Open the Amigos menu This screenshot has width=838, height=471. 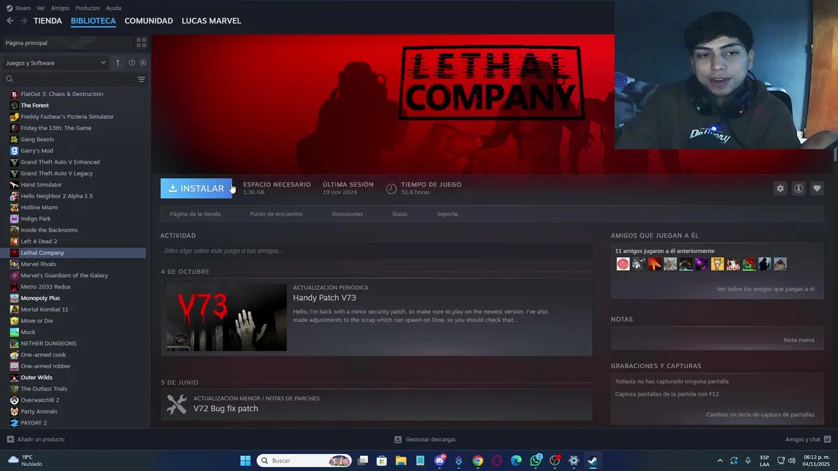click(60, 8)
